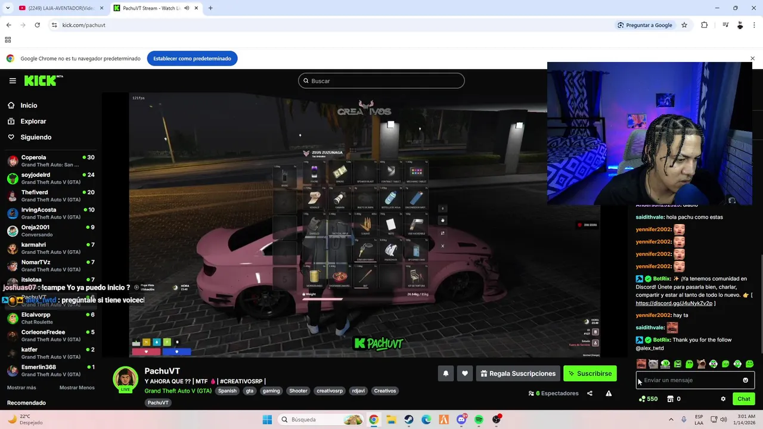Screen dimensions: 763x429
Task: Click the share stream icon
Action: pos(590,393)
